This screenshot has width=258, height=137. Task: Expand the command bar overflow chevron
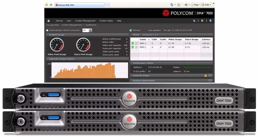tap(214, 3)
